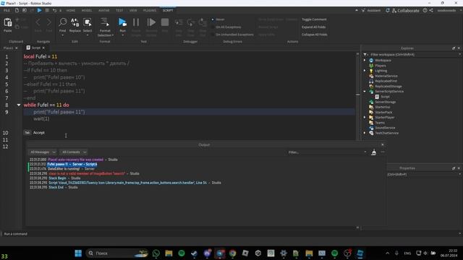This screenshot has height=260, width=463.
Task: Click the Filter workspace search field
Action: 413,55
